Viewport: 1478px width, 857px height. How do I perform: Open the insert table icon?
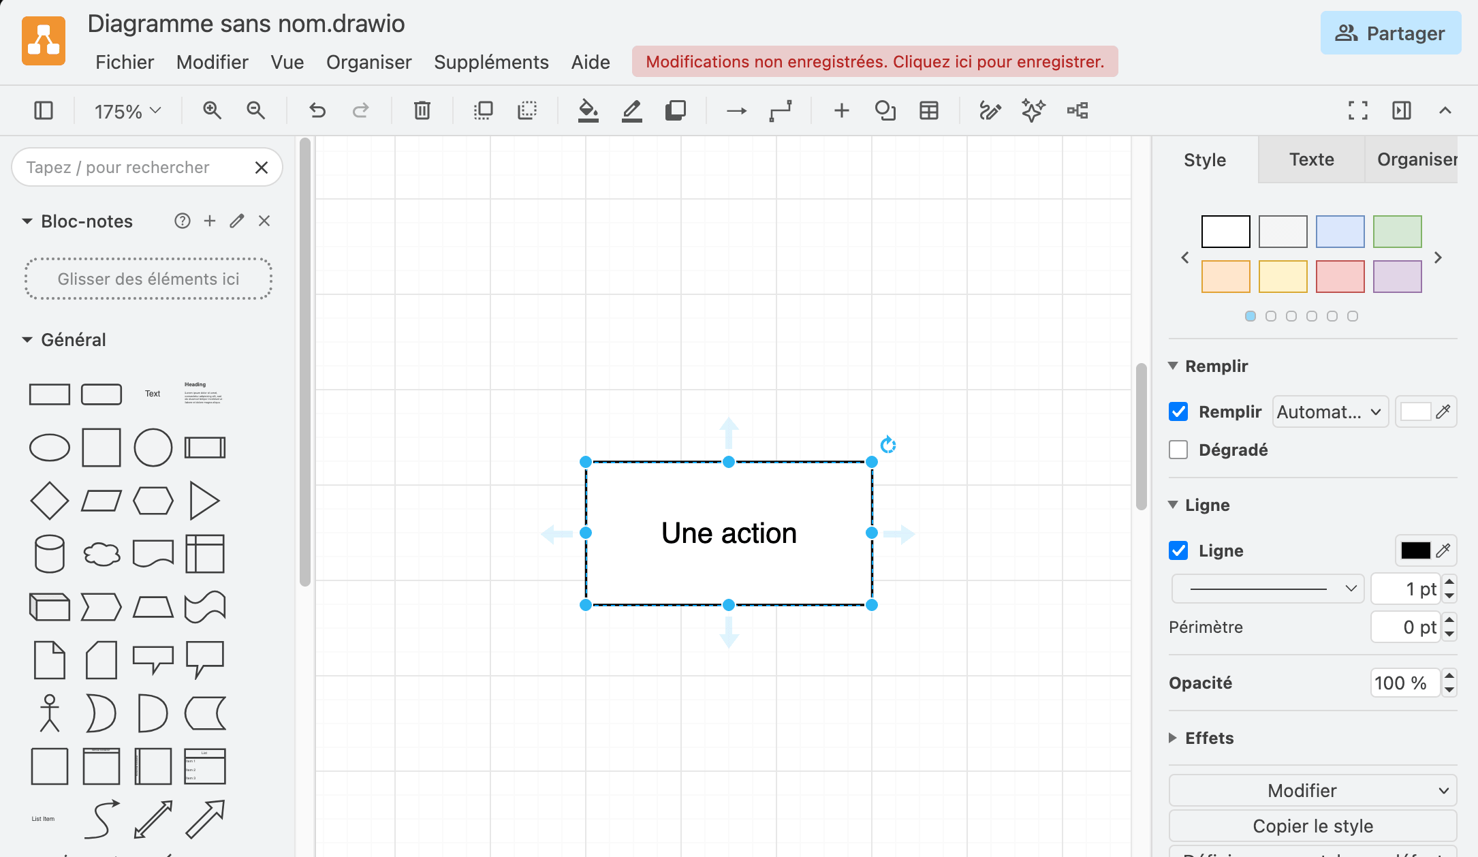point(929,110)
